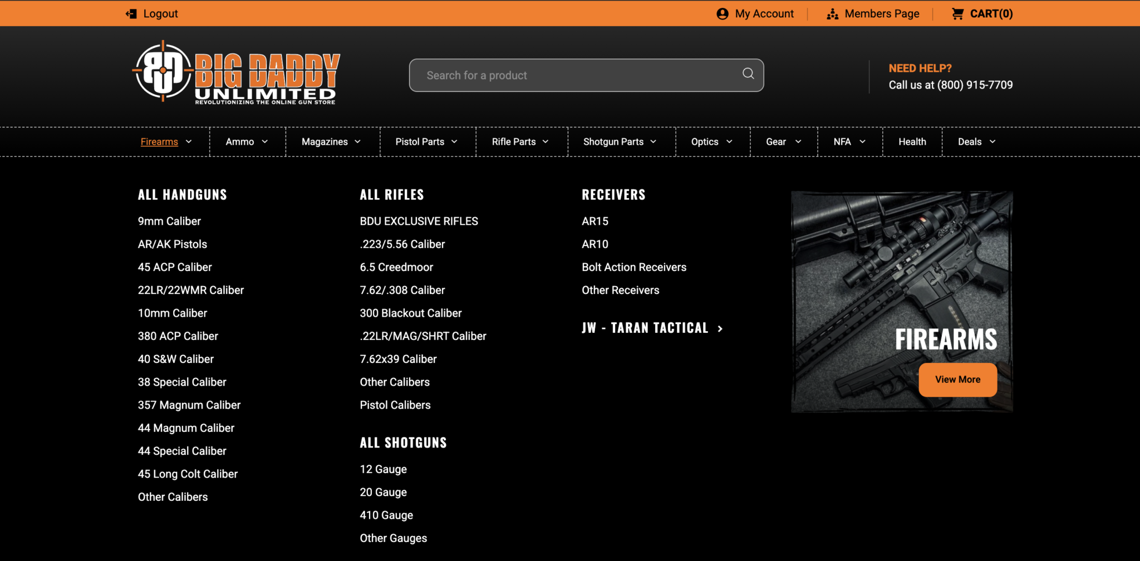1140x561 pixels.
Task: Open the shopping cart icon
Action: coord(959,13)
